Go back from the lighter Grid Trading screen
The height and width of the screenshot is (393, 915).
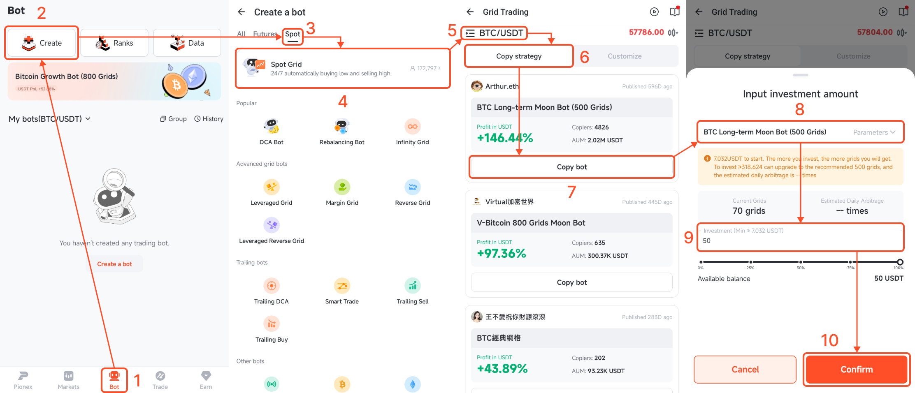pos(470,12)
